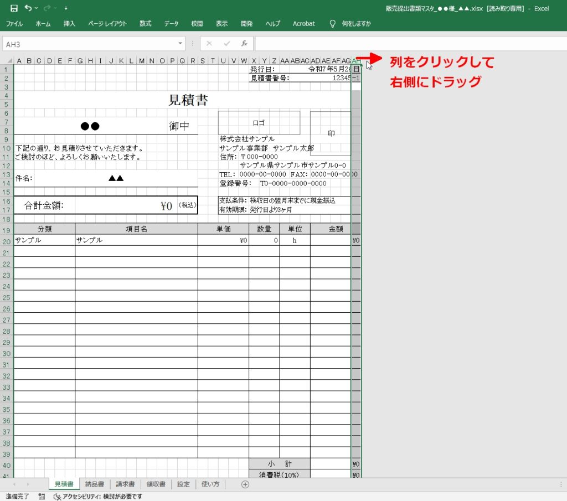Click the Redo arrow icon

(47, 8)
